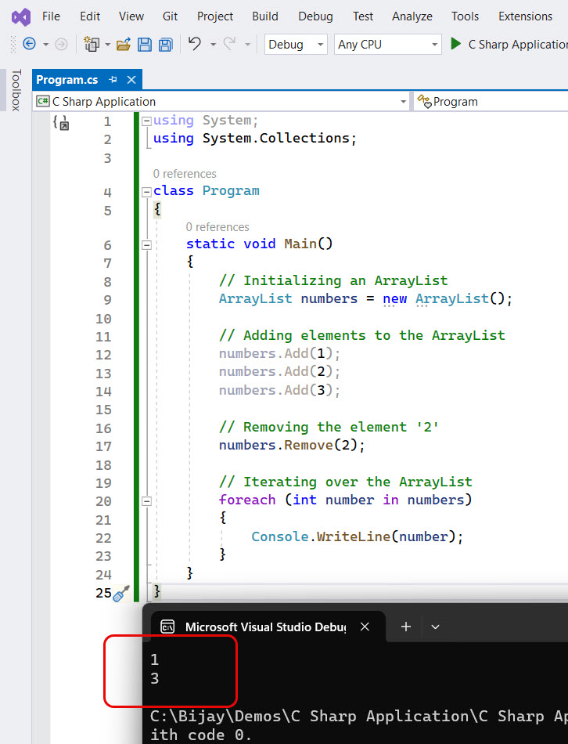Click the Visual Studio logo icon
The image size is (568, 744).
click(x=21, y=16)
